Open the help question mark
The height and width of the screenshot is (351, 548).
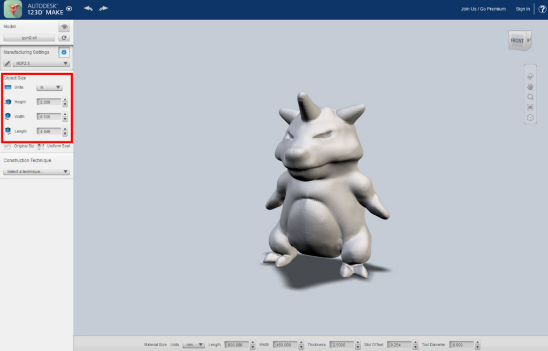542,9
